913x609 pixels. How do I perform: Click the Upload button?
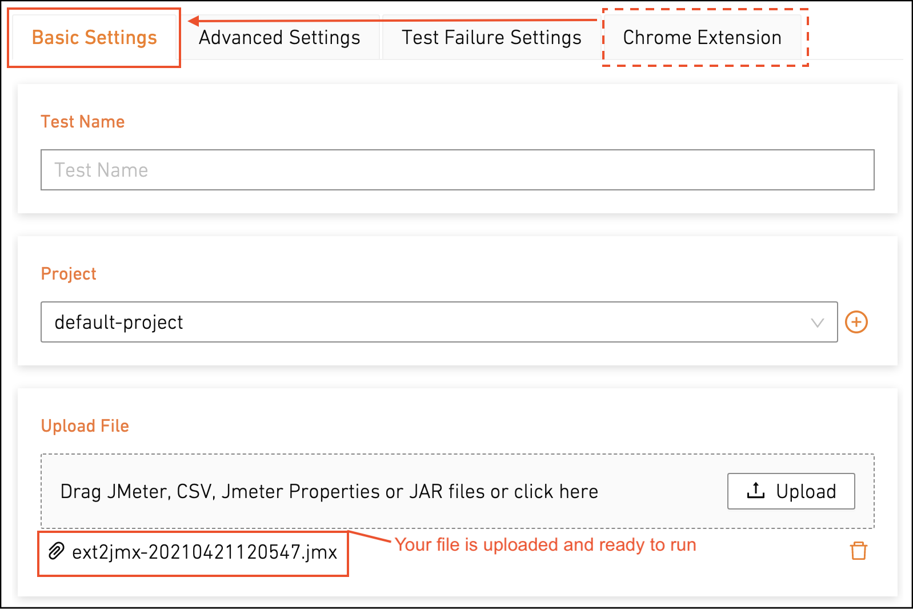pyautogui.click(x=791, y=491)
